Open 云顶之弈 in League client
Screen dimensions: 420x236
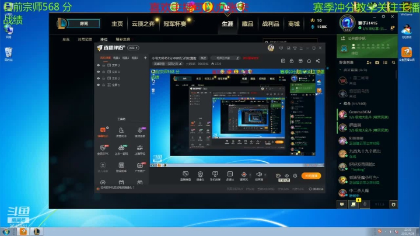pos(143,24)
